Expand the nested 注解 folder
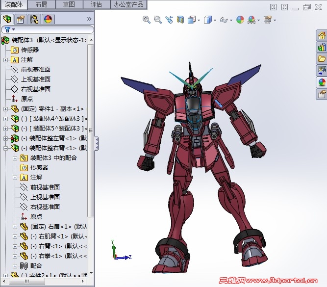327x287 pixels. 15,178
